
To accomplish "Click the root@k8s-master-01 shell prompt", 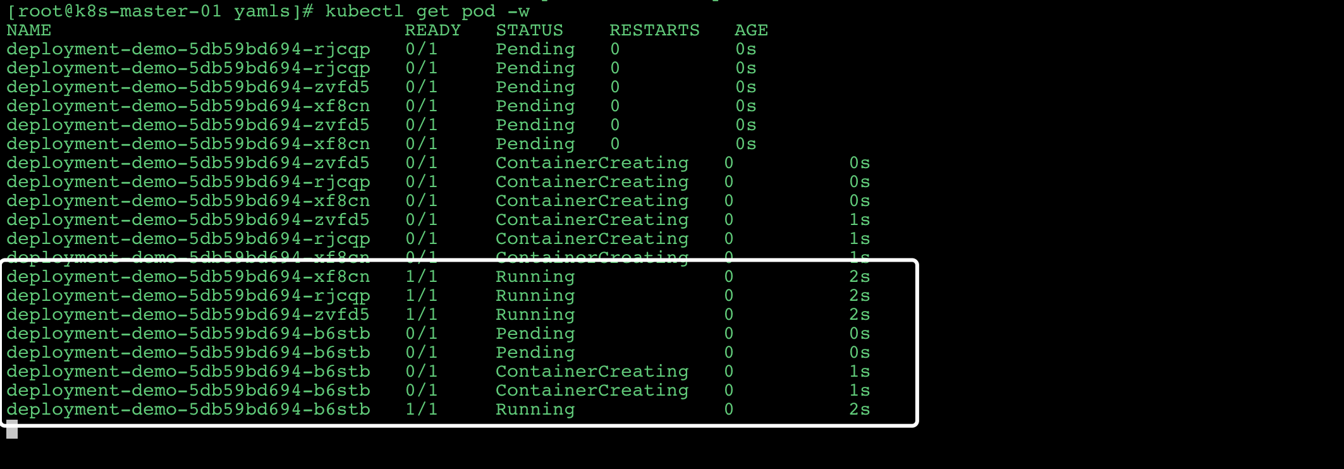I will [x=159, y=11].
